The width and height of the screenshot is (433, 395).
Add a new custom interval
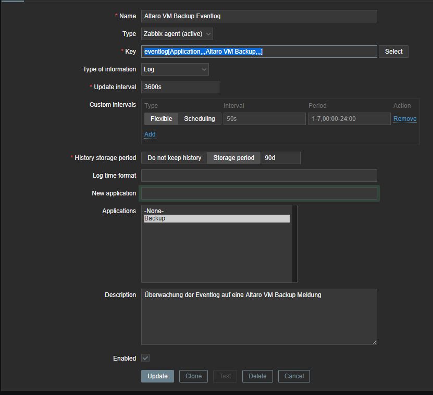tap(150, 134)
